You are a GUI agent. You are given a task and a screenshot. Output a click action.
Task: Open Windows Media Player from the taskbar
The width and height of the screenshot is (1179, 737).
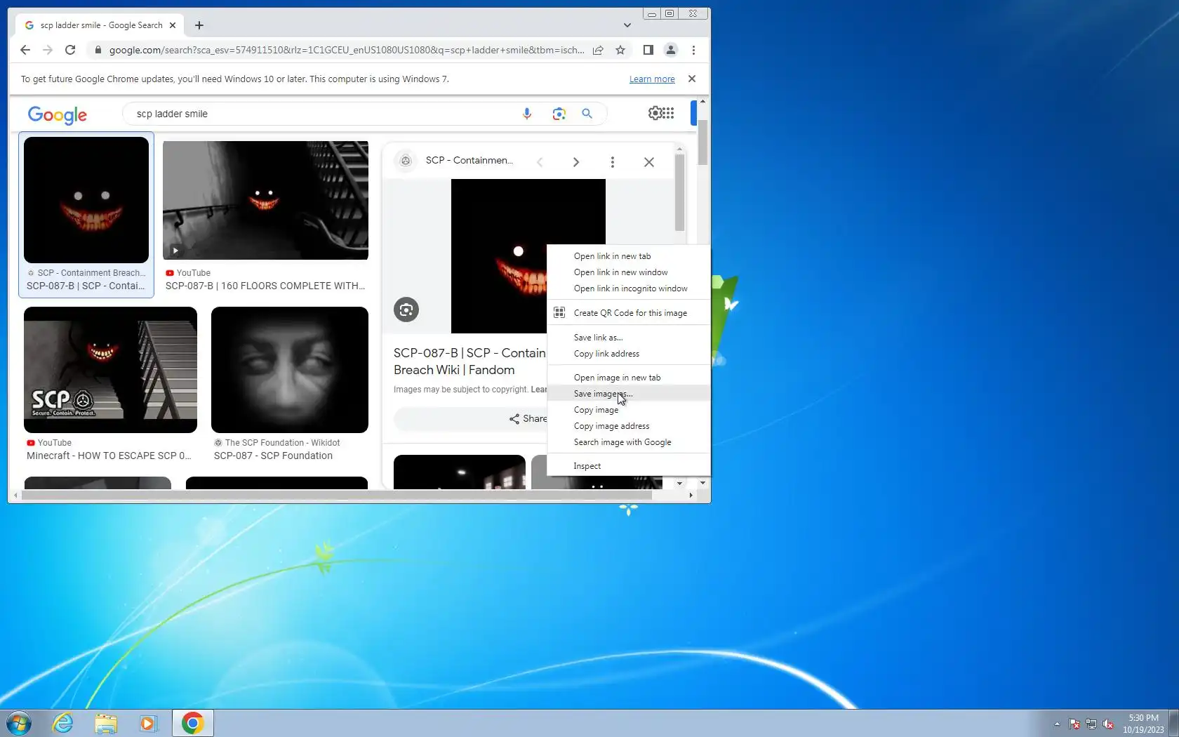(x=149, y=723)
